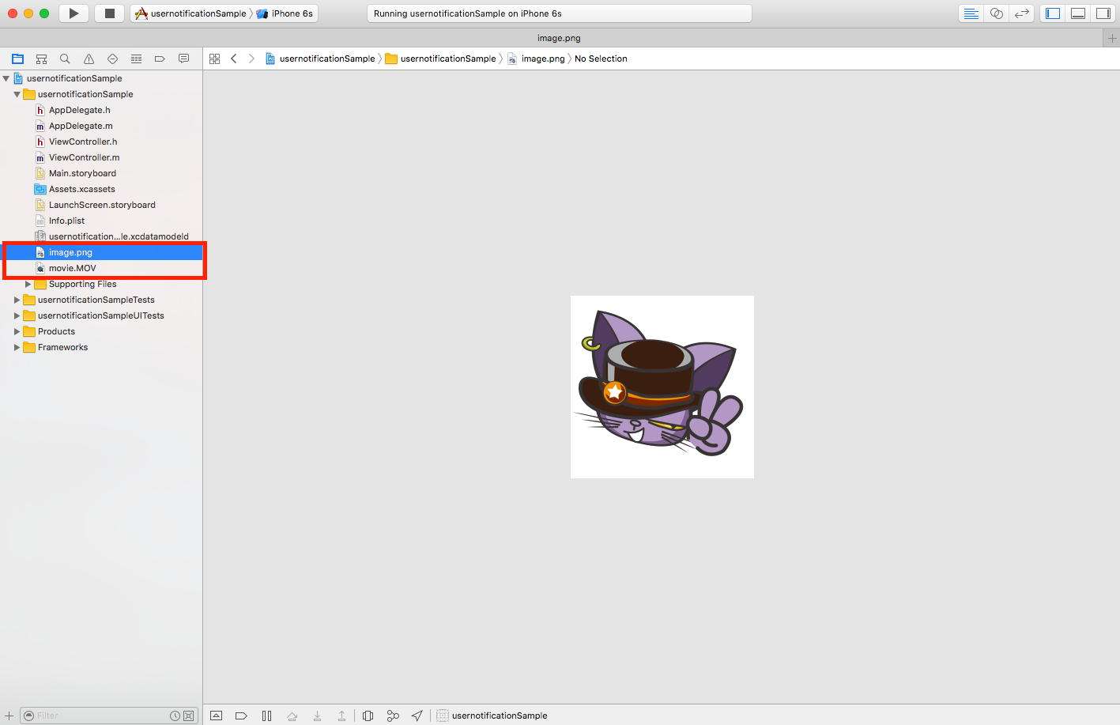Image resolution: width=1120 pixels, height=725 pixels.
Task: Toggle the Utilities pane visibility
Action: tap(1103, 13)
